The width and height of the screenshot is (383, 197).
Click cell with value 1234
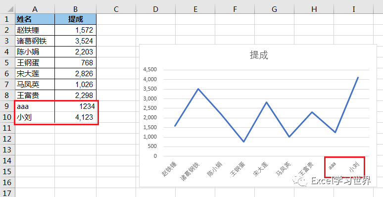pos(76,106)
